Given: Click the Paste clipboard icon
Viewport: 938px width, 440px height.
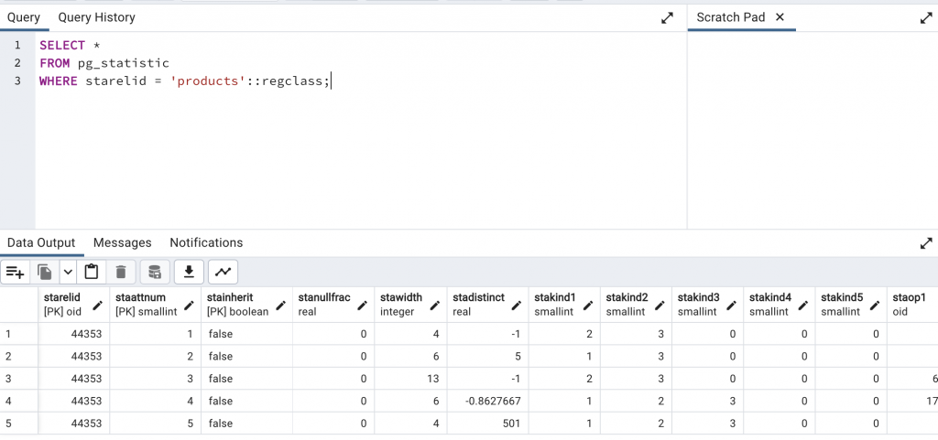Looking at the screenshot, I should 91,272.
